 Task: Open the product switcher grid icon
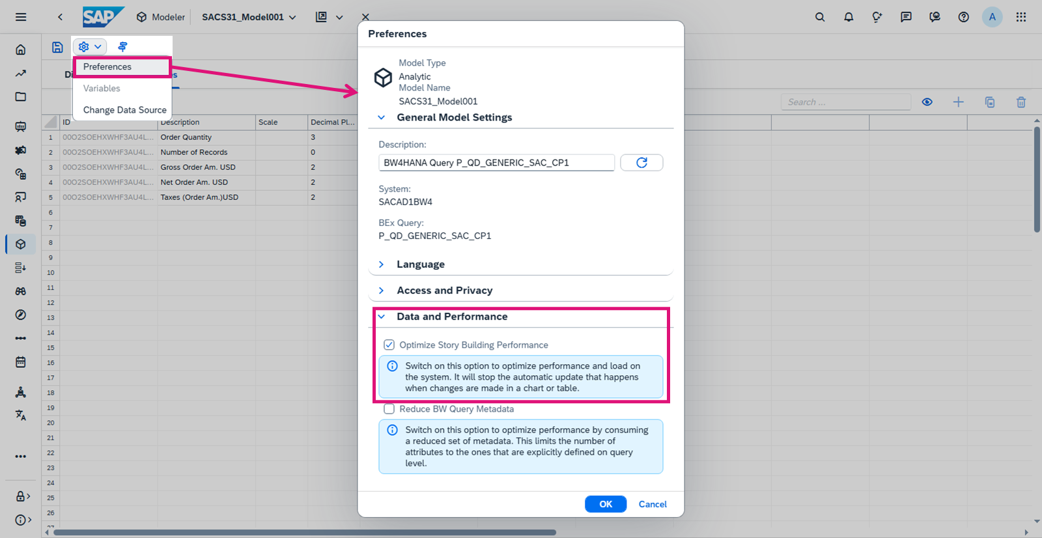tap(1021, 17)
